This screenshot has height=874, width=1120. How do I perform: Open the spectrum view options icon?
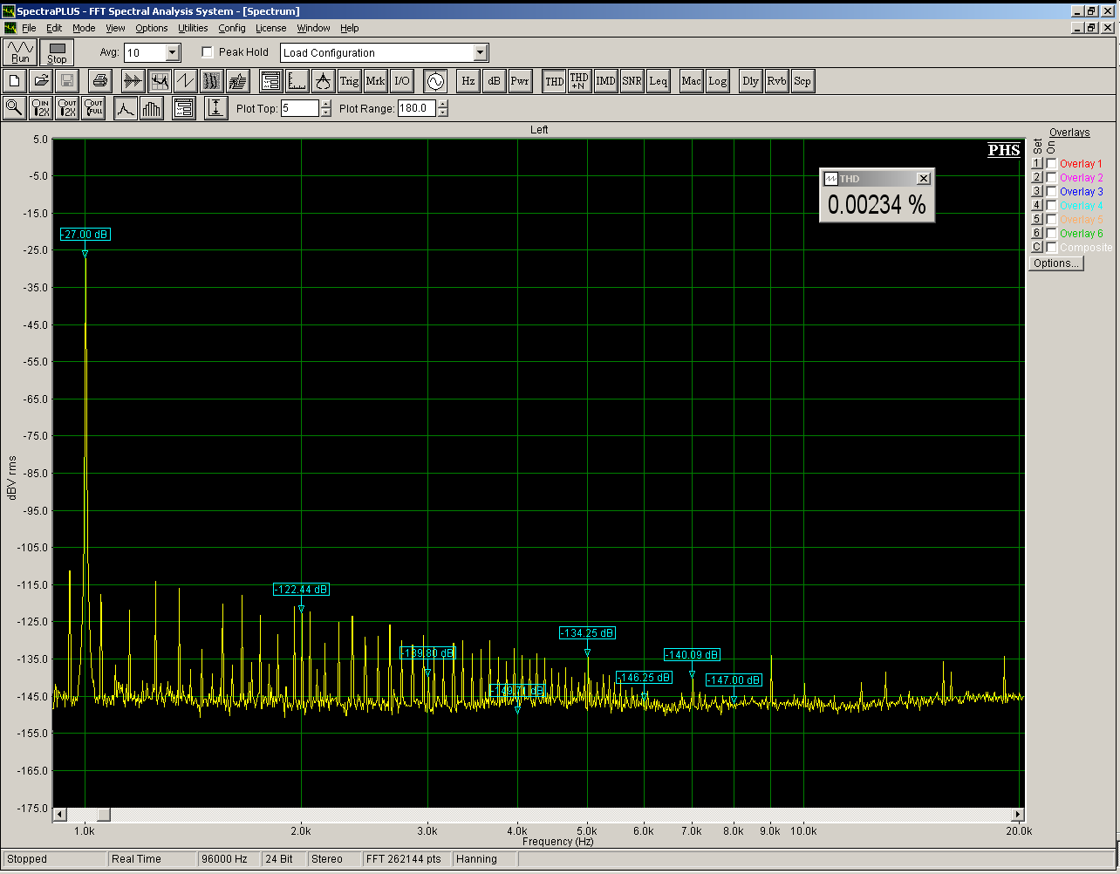pos(183,108)
